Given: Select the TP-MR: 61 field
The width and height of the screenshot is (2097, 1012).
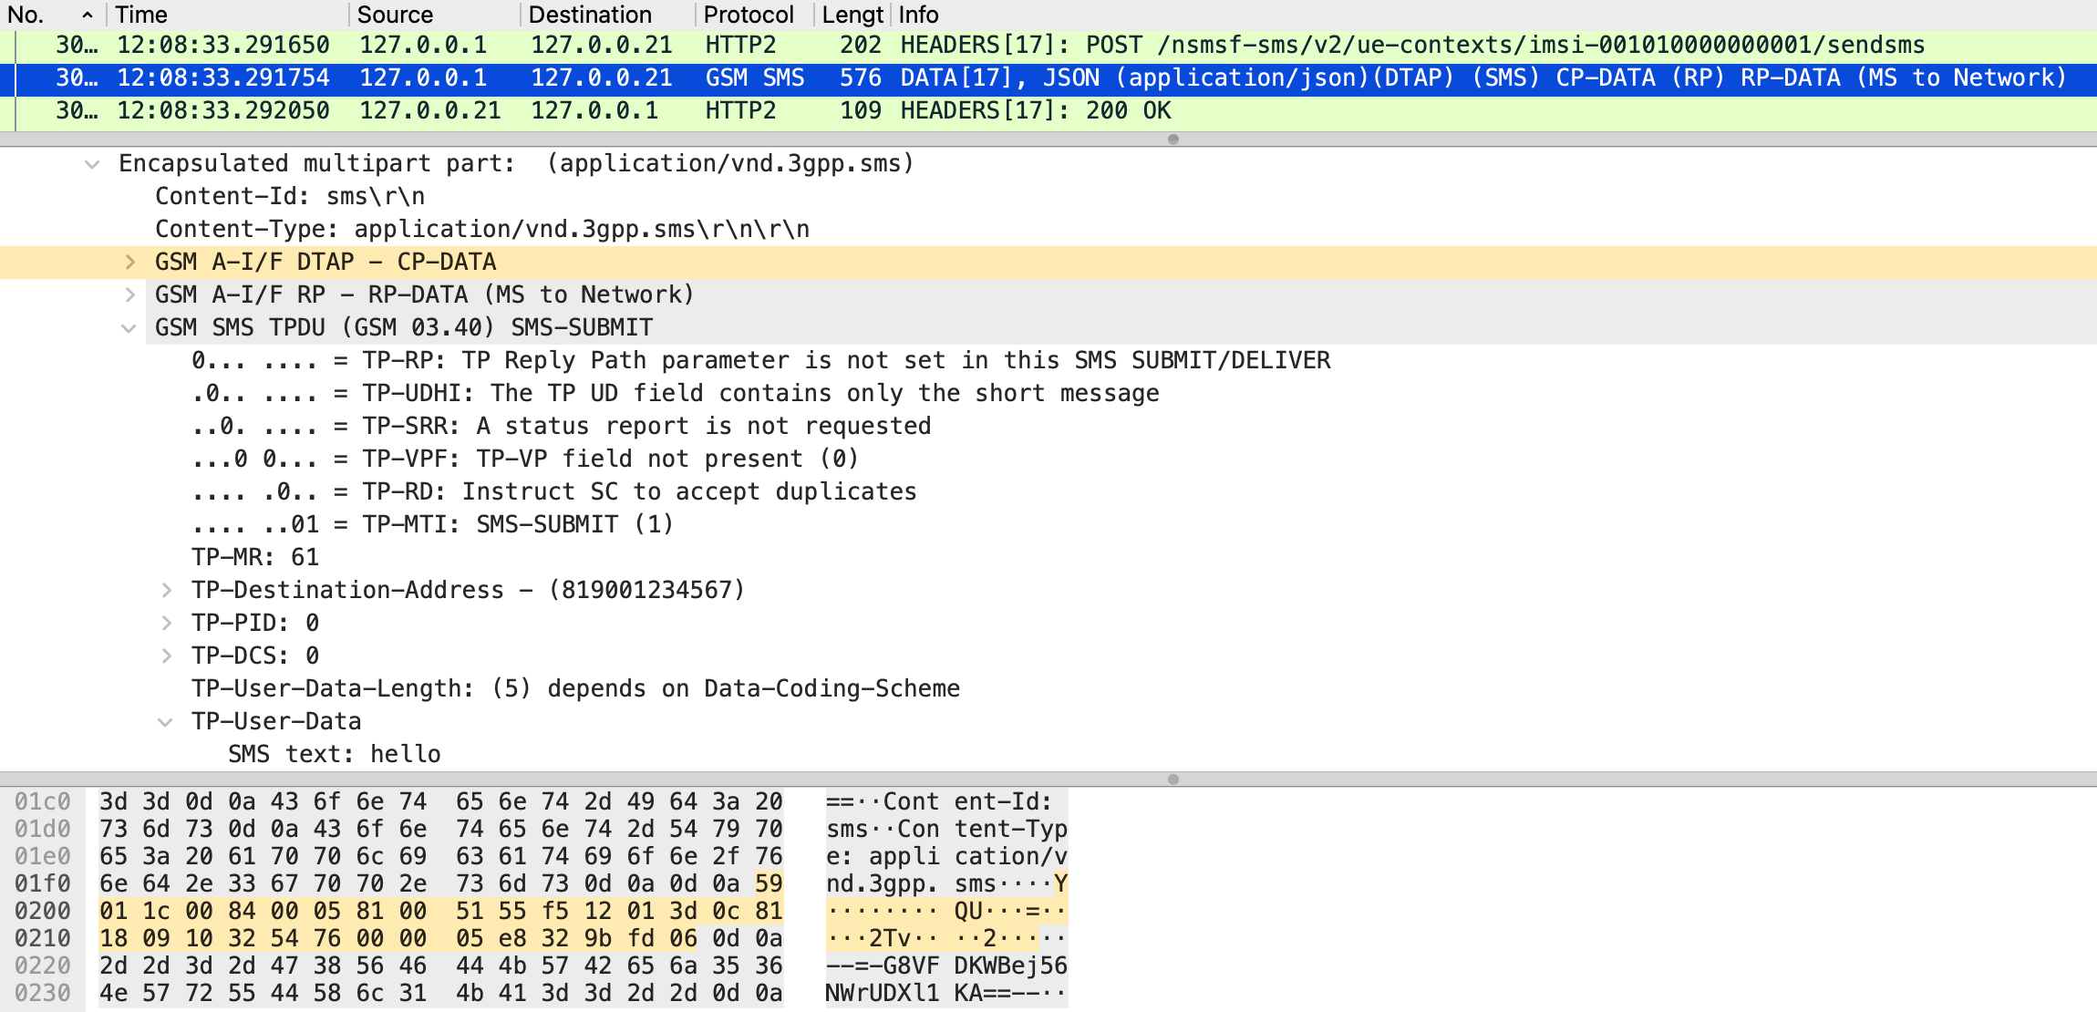Looking at the screenshot, I should pyautogui.click(x=255, y=558).
